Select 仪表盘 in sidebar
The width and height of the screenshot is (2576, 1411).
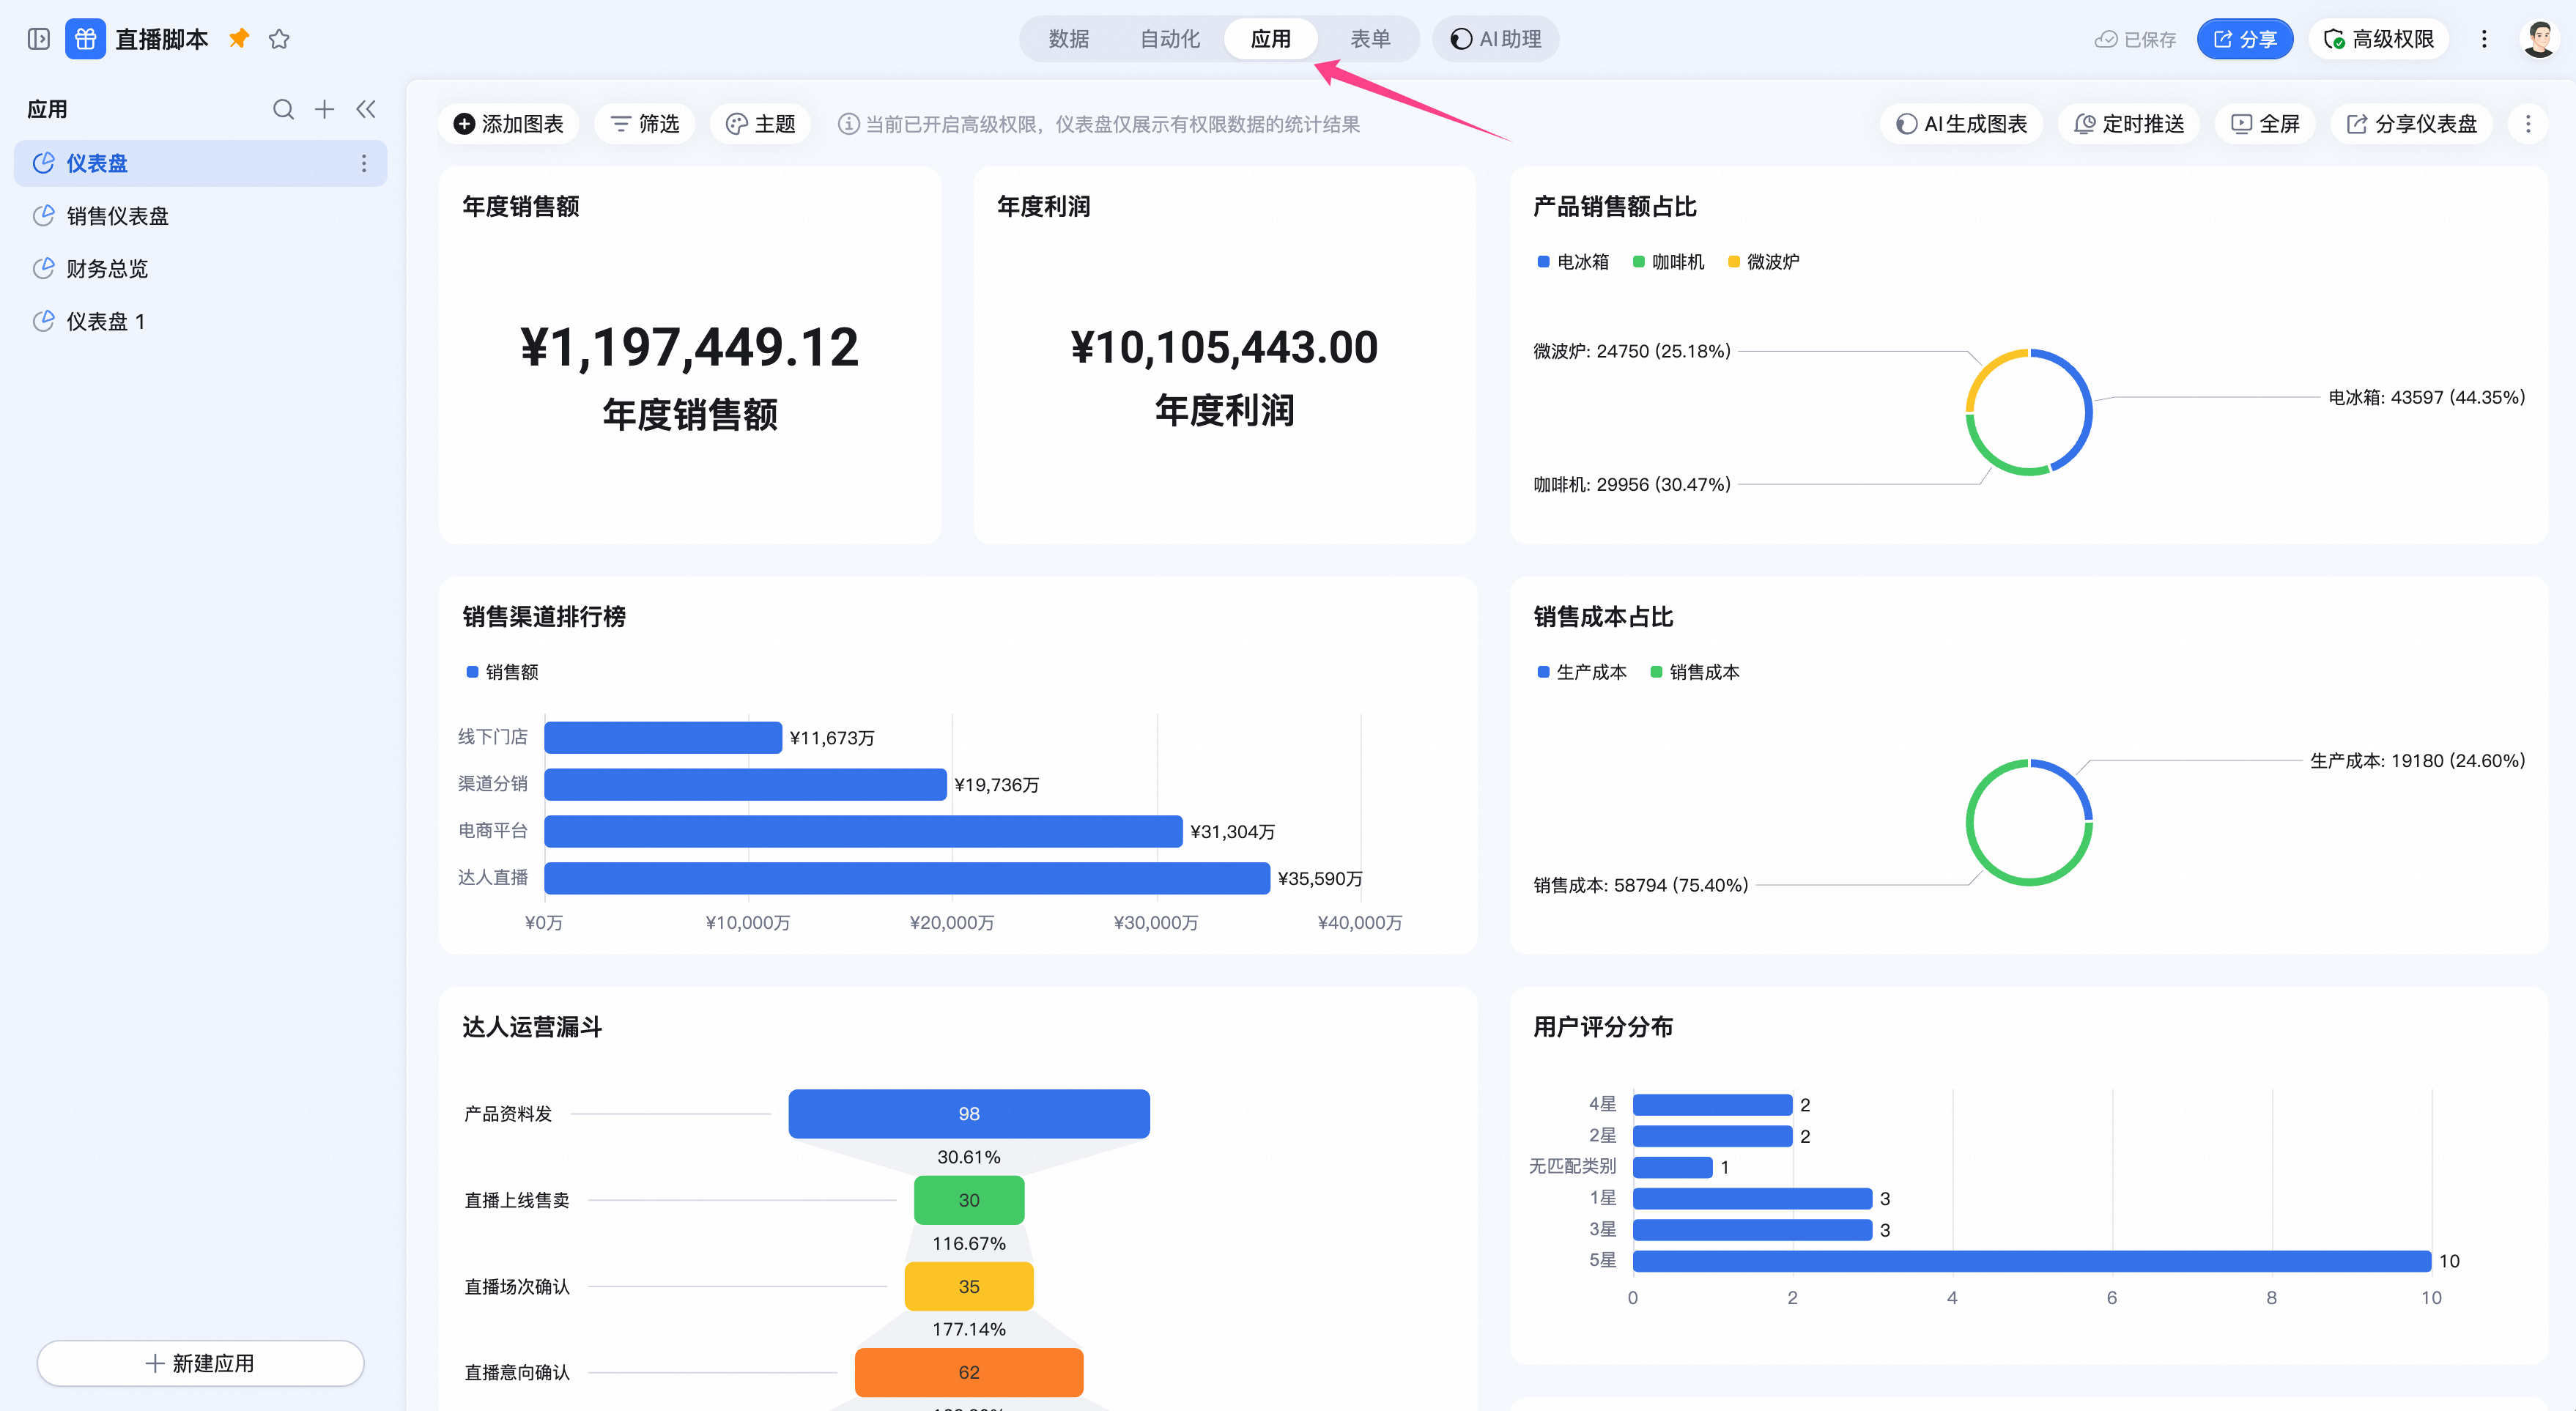pyautogui.click(x=200, y=163)
